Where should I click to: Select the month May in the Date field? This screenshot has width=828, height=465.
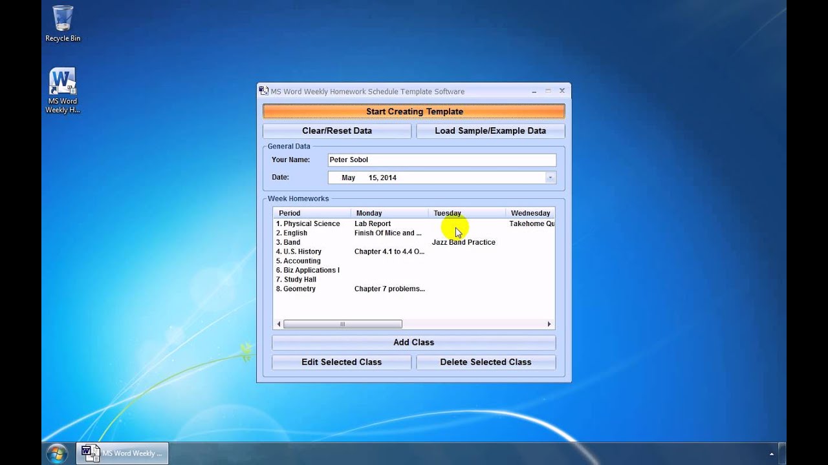click(x=349, y=178)
